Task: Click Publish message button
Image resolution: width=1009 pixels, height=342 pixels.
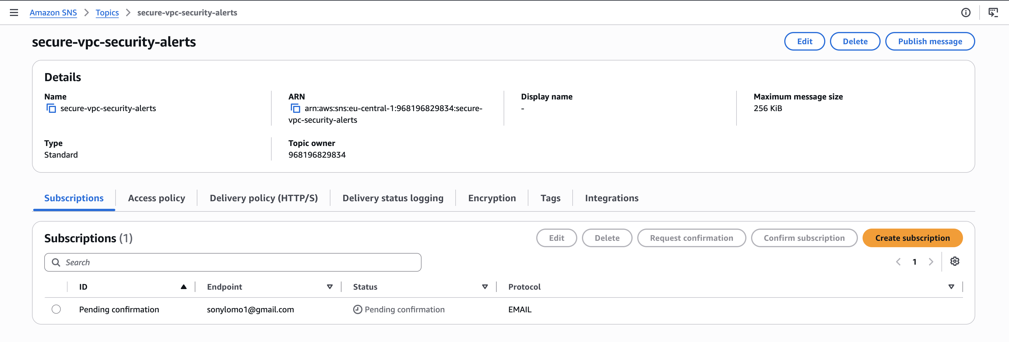Action: click(x=930, y=42)
